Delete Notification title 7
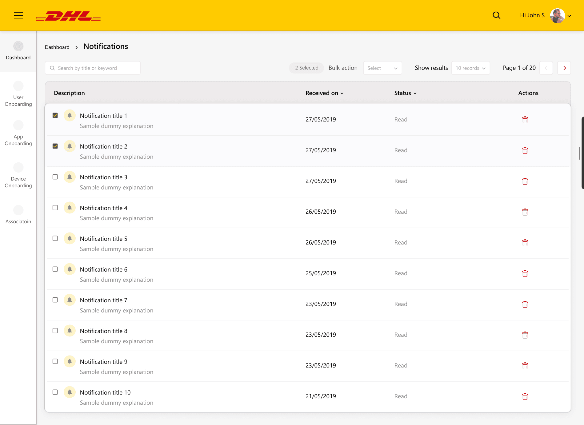The image size is (584, 425). pyautogui.click(x=525, y=304)
